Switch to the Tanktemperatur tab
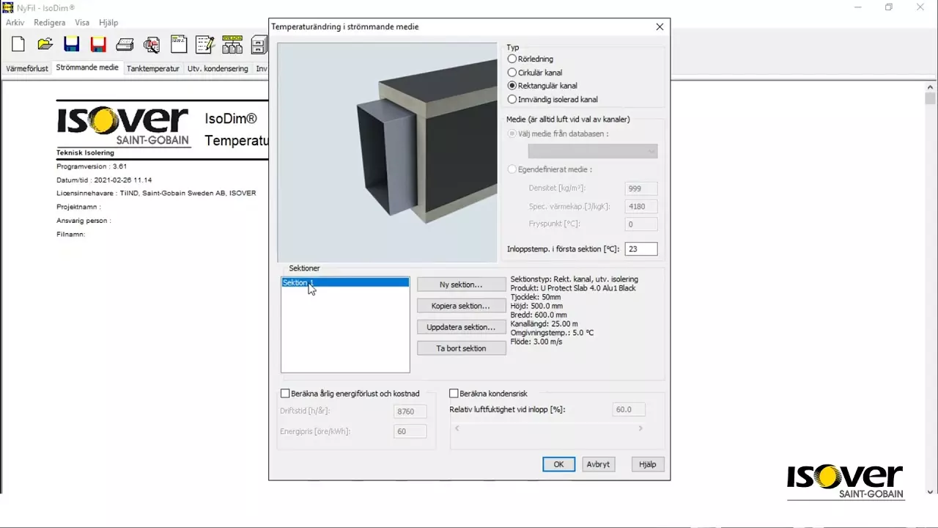The width and height of the screenshot is (938, 528). pos(153,68)
